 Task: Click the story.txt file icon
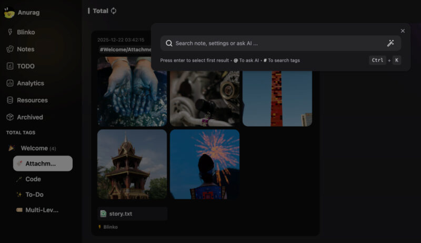pyautogui.click(x=103, y=213)
